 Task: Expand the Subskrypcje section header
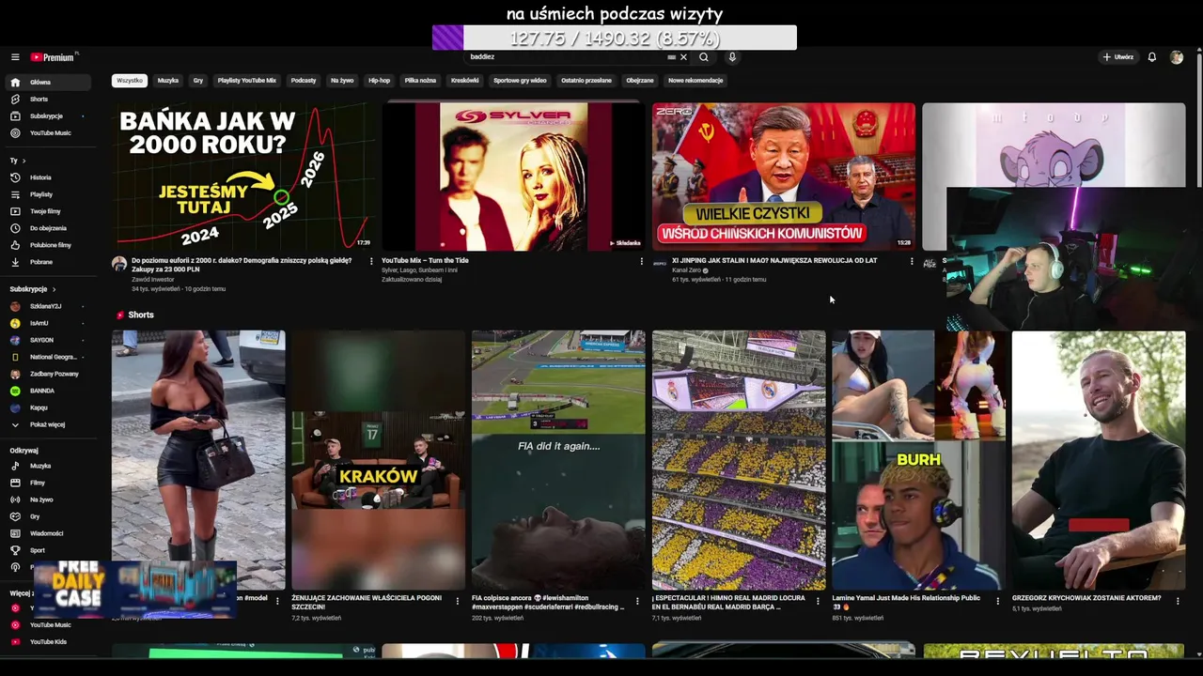[33, 289]
